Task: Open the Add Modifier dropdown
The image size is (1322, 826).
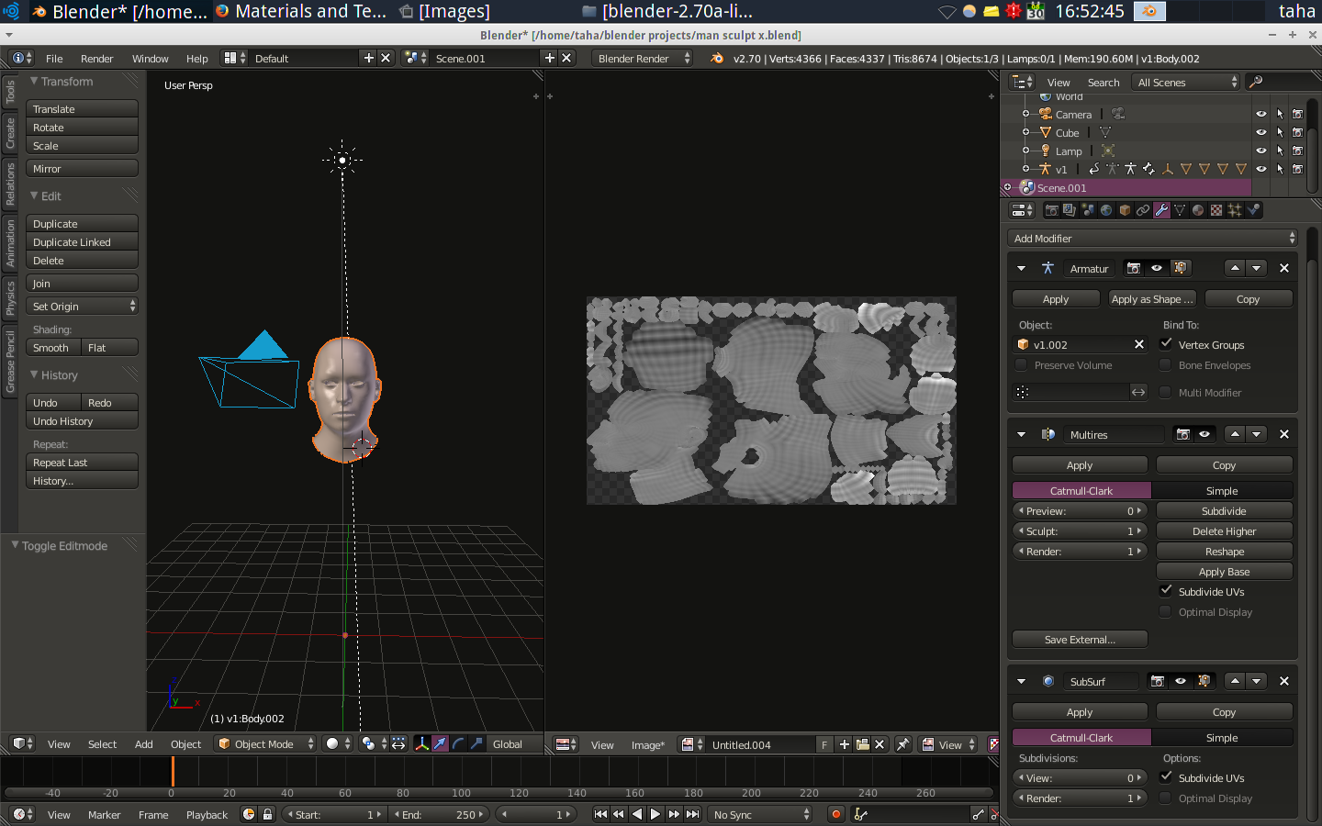Action: (1153, 238)
